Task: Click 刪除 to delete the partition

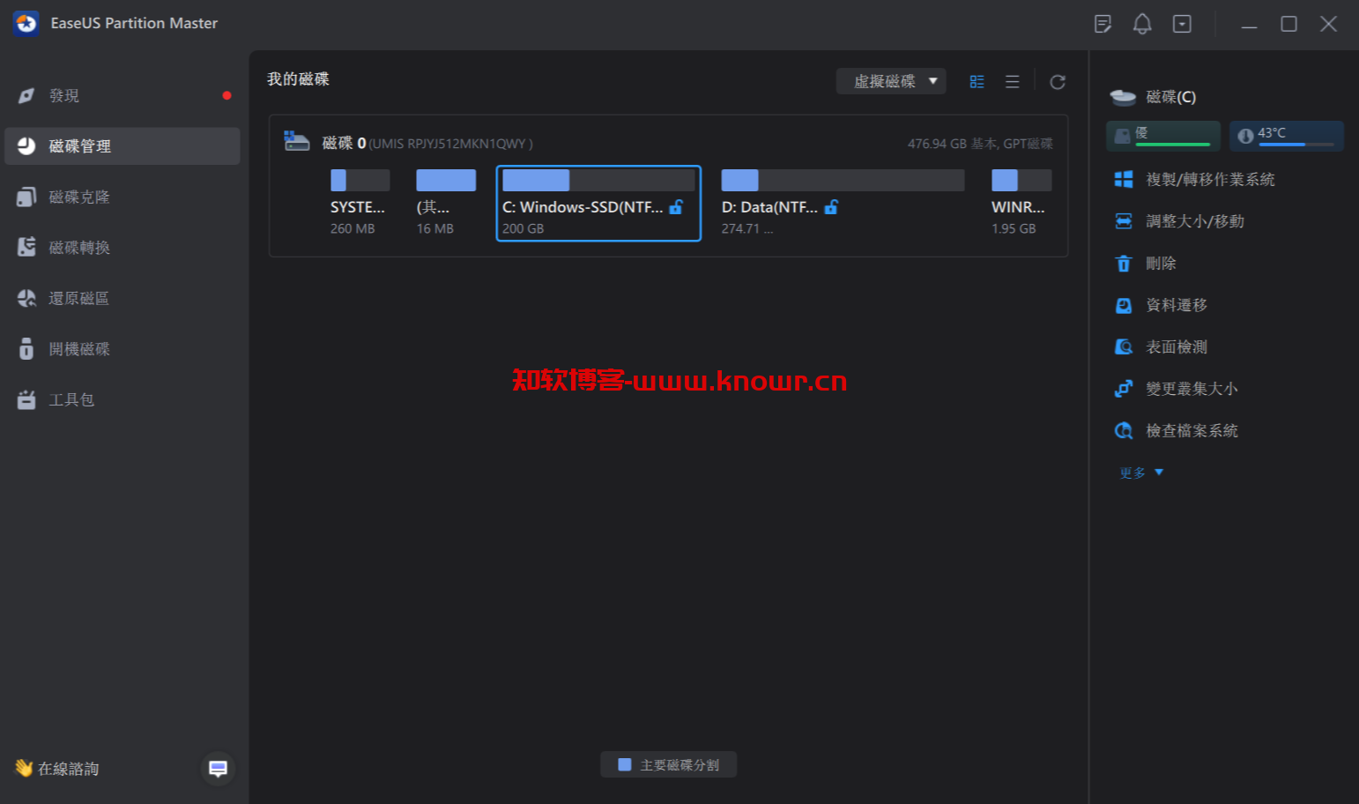Action: (1161, 264)
